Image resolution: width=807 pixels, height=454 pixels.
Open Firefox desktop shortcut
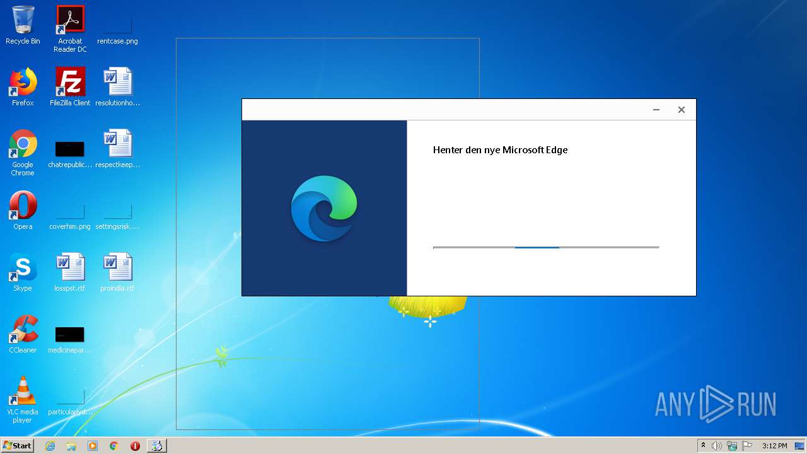click(23, 87)
